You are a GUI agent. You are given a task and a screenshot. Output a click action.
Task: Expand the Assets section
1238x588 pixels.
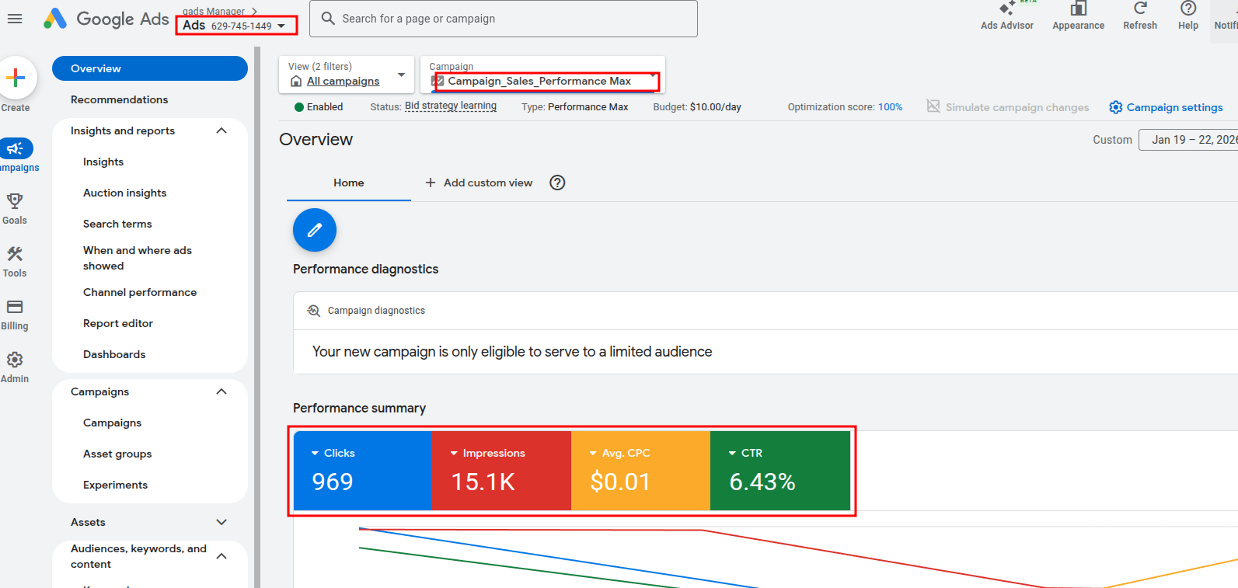point(221,522)
